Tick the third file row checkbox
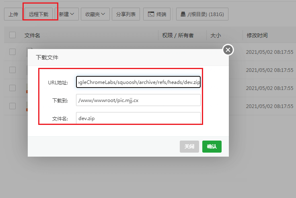The image size is (296, 198). (x=12, y=88)
